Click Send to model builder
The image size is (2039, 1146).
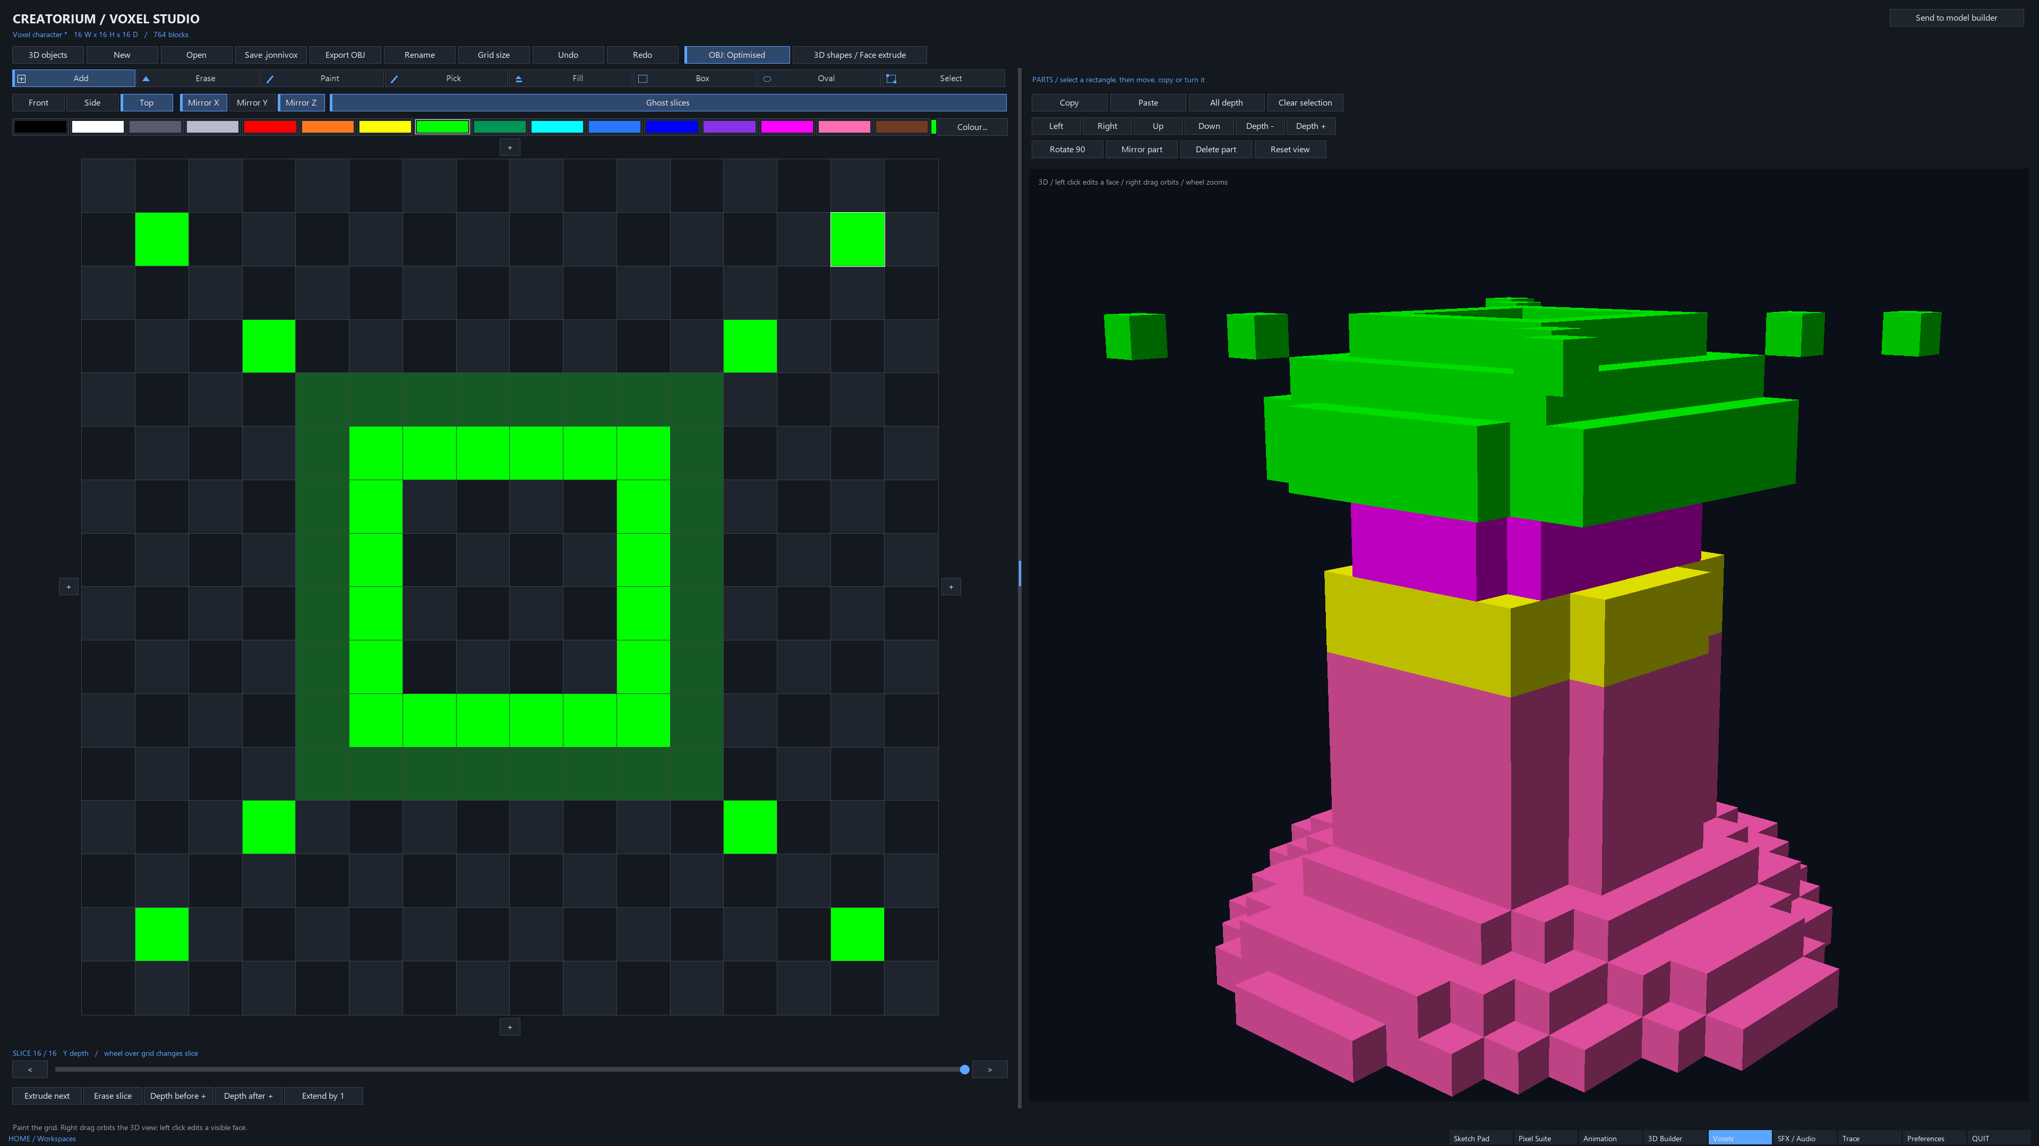pyautogui.click(x=1956, y=18)
